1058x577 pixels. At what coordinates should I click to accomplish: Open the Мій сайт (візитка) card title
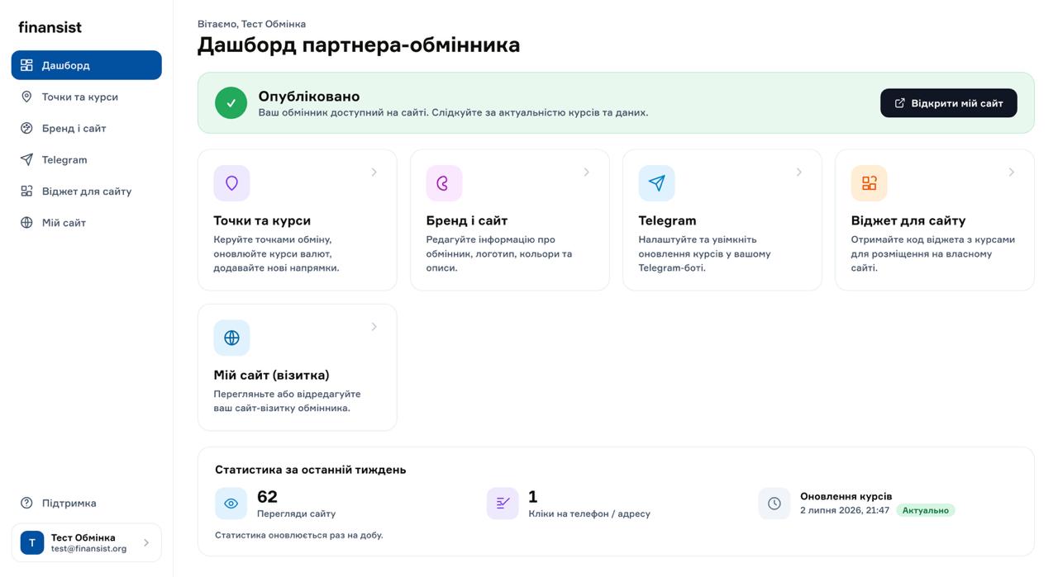[x=271, y=375]
